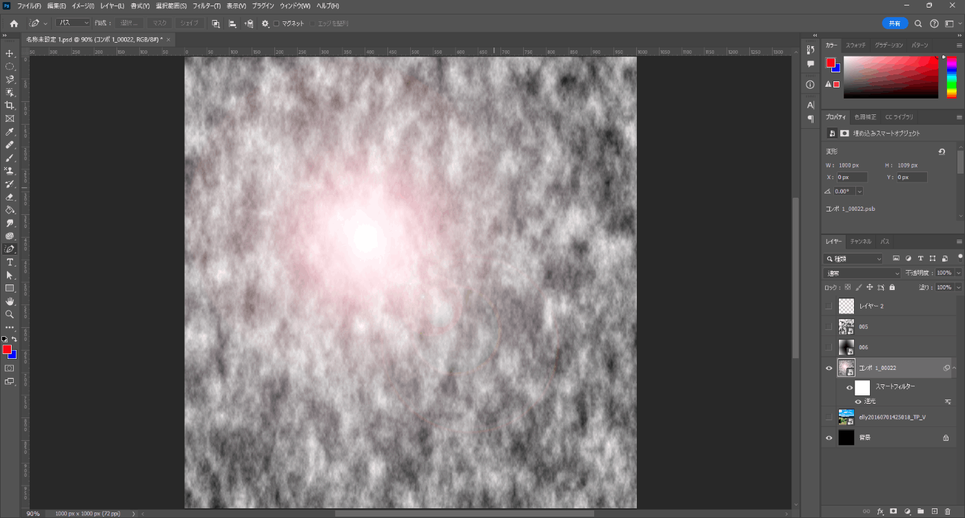Open the layer blend mode dropdown
The height and width of the screenshot is (518, 965).
(x=862, y=273)
